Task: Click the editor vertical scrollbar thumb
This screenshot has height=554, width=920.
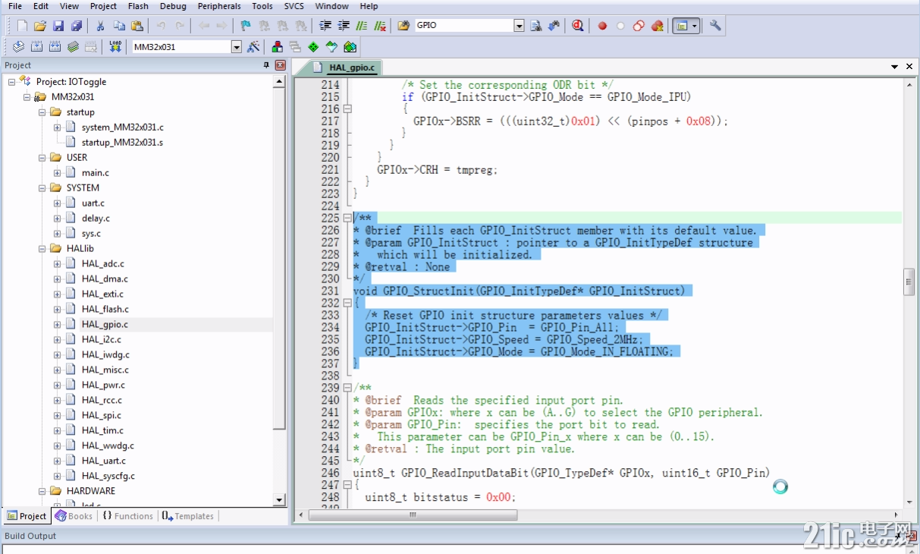Action: (x=909, y=282)
